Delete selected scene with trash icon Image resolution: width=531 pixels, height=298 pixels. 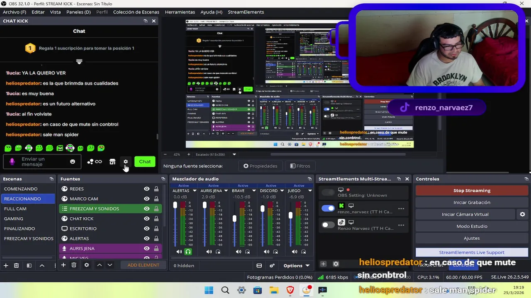coord(16,265)
